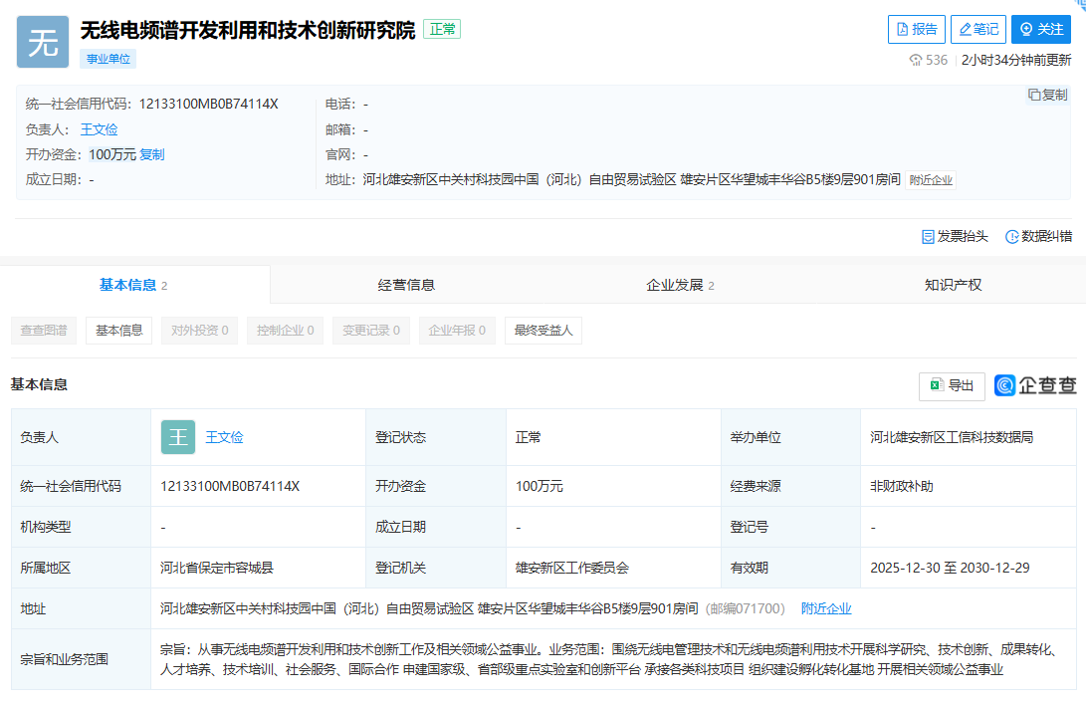Select the 基本信息 sub-tab chip
The image size is (1086, 705).
click(x=118, y=331)
